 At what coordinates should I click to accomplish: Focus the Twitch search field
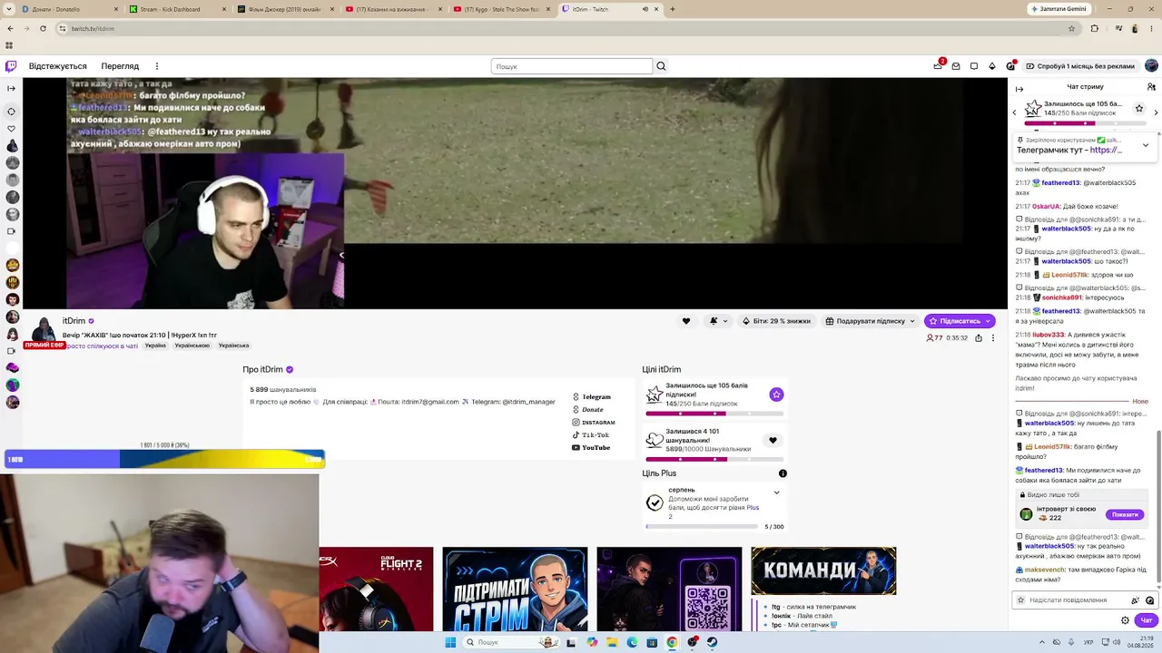tap(572, 66)
